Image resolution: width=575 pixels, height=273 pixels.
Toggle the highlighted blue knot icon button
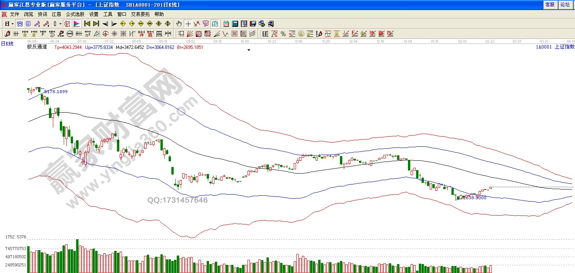pyautogui.click(x=19, y=24)
